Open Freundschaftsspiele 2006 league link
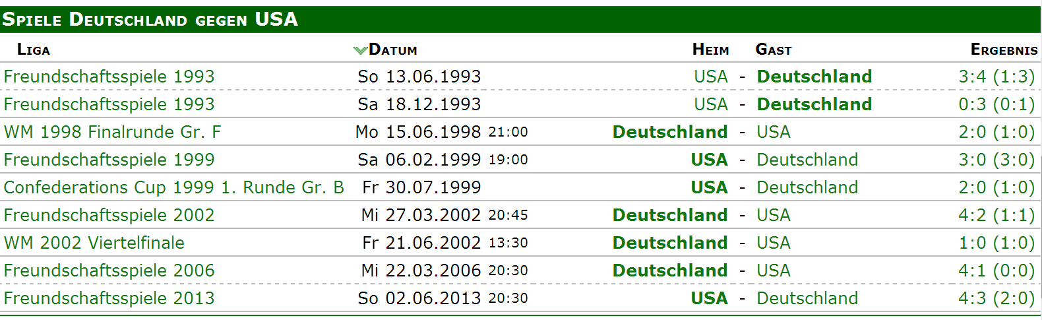 coord(109,271)
